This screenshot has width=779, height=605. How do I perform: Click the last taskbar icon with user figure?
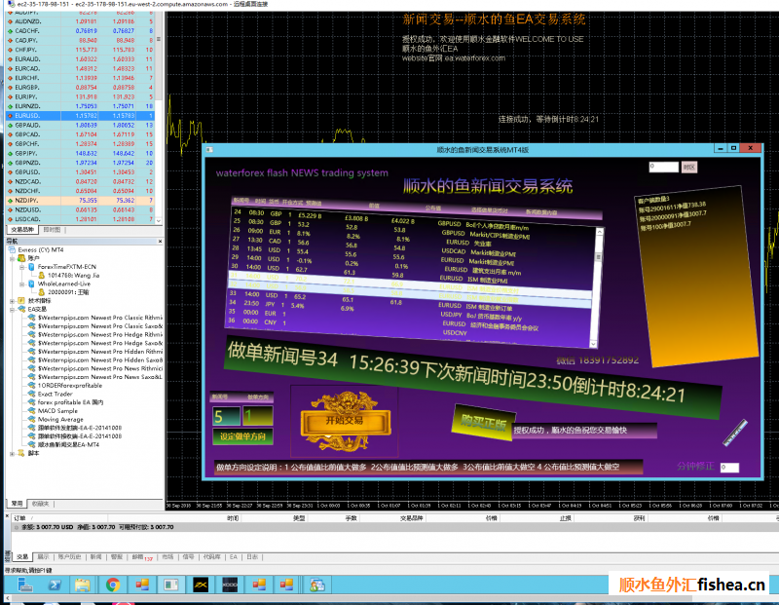click(x=317, y=586)
